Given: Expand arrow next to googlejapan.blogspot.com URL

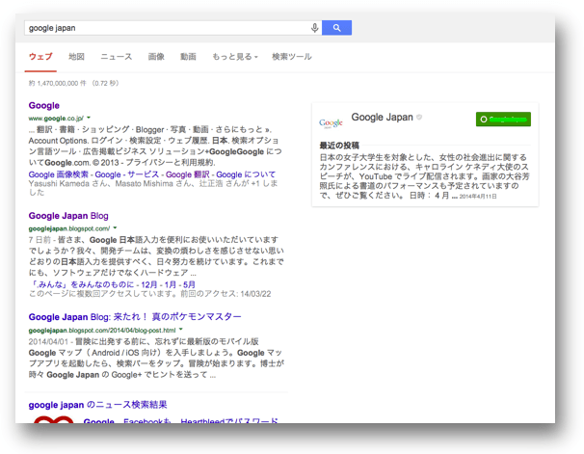Looking at the screenshot, I should coord(115,227).
